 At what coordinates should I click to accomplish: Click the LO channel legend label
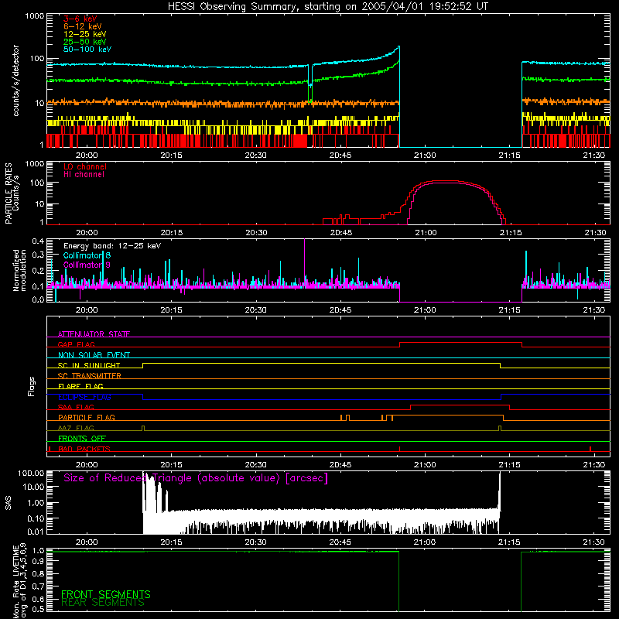[85, 166]
